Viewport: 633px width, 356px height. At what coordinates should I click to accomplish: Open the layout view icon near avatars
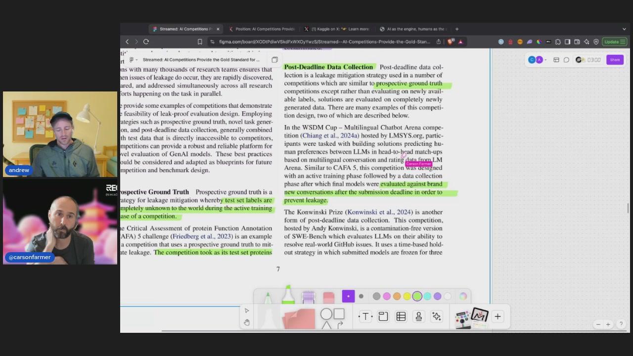pyautogui.click(x=556, y=60)
